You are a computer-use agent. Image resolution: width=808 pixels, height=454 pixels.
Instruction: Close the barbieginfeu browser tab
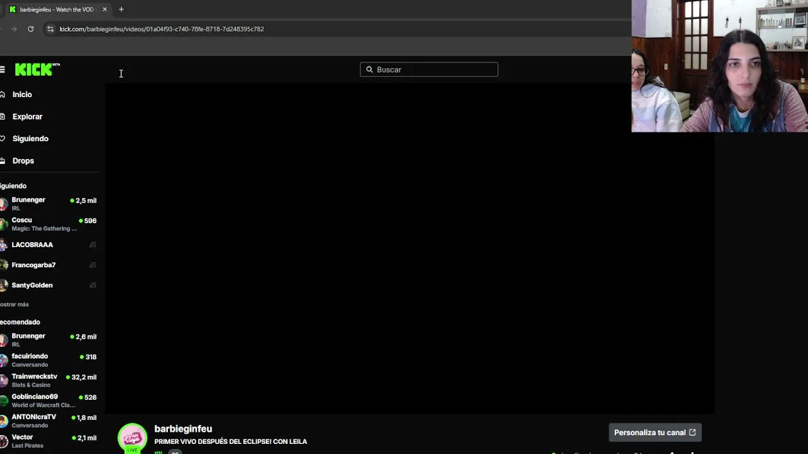tap(105, 9)
